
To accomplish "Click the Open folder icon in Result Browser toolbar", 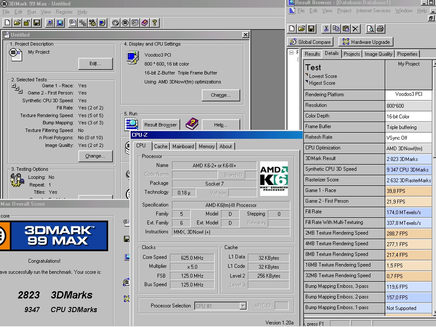I will [x=302, y=29].
